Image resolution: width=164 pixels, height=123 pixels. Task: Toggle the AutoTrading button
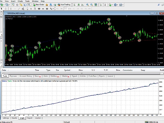tap(64, 5)
